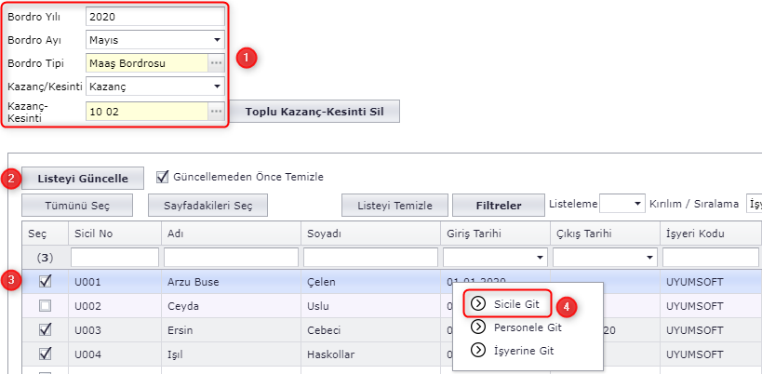Click the Bordro Yılı input field

154,17
